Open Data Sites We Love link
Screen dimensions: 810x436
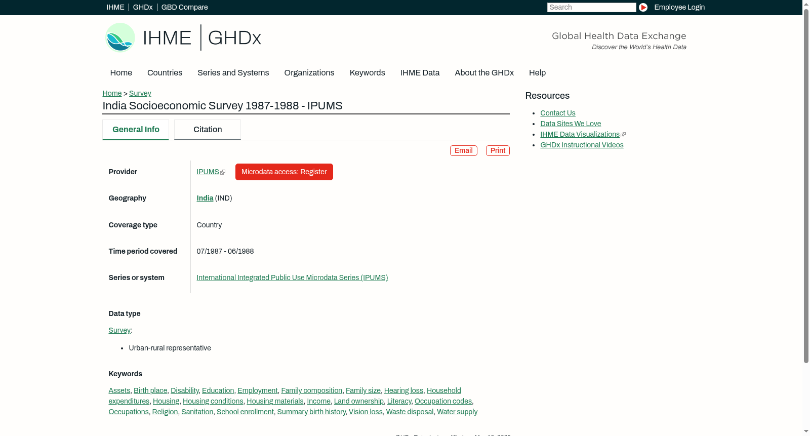pos(571,124)
